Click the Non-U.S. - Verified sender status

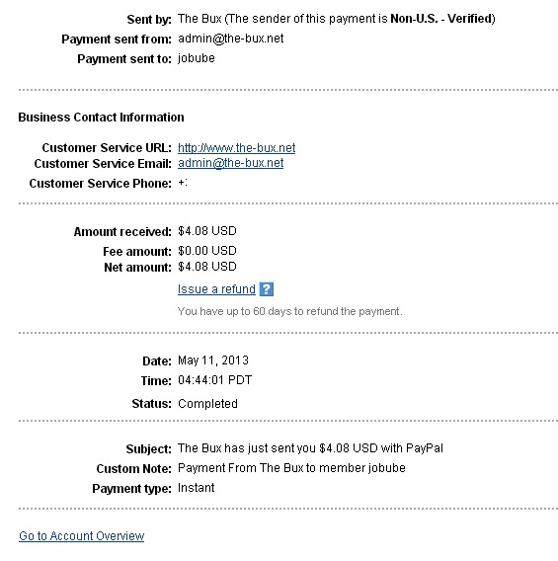(441, 19)
